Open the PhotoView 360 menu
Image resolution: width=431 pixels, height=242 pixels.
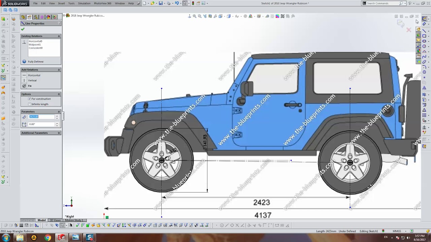point(102,3)
